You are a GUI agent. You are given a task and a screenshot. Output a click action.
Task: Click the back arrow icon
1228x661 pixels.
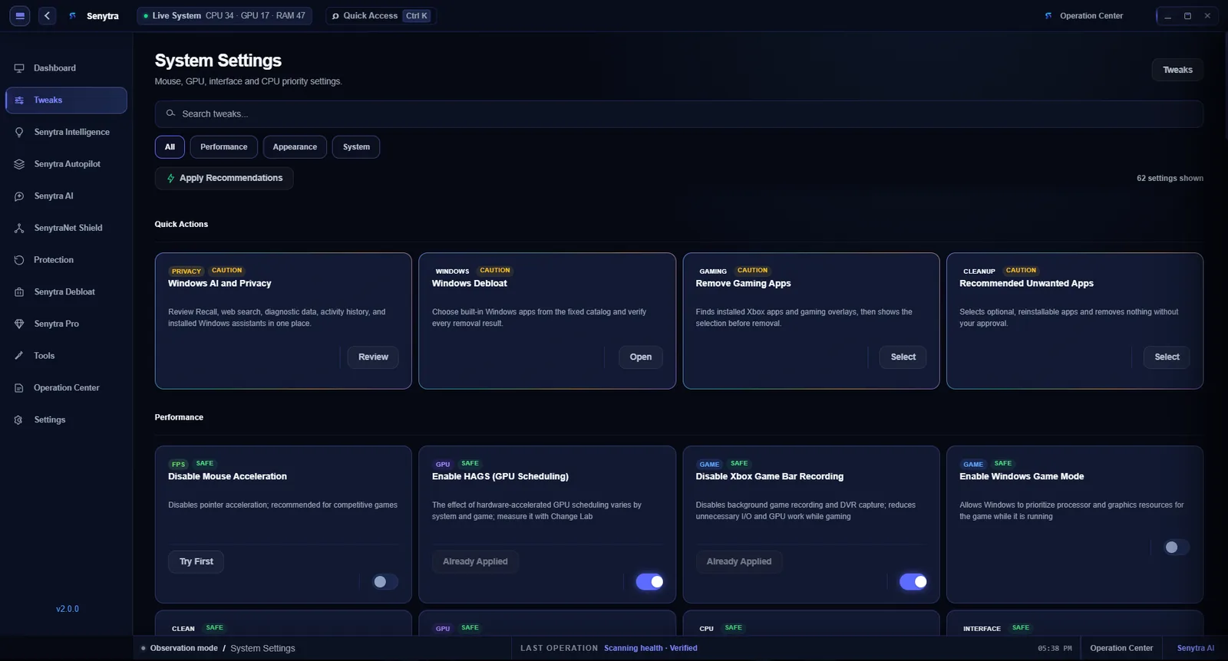click(x=47, y=15)
